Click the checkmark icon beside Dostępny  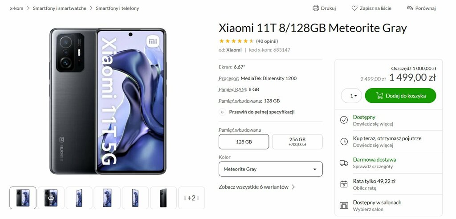coord(344,120)
